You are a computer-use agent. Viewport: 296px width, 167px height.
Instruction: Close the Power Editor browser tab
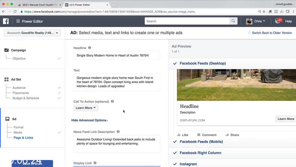click(x=107, y=5)
